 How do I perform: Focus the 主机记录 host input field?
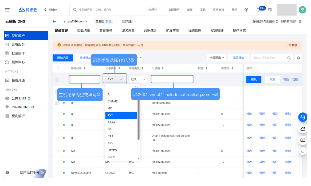click(x=85, y=79)
